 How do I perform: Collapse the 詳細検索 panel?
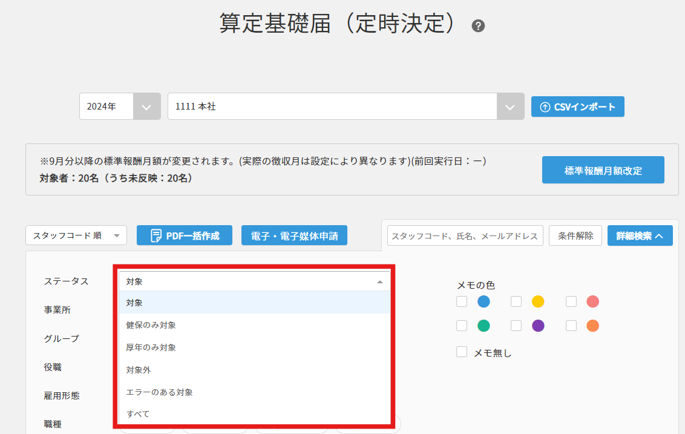coord(640,235)
